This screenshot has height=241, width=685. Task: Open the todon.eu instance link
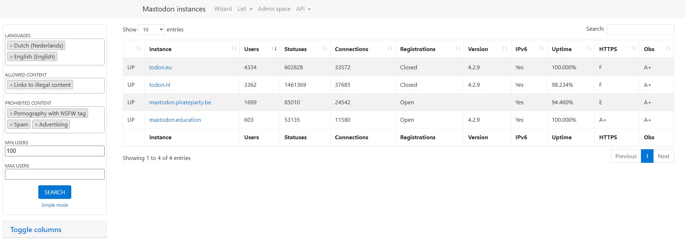point(160,67)
